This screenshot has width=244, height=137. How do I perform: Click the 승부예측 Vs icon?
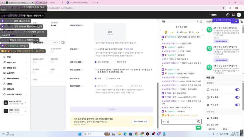(208, 118)
